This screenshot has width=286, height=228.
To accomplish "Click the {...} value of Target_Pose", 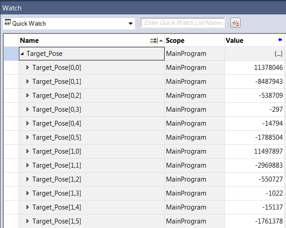I will [x=278, y=54].
